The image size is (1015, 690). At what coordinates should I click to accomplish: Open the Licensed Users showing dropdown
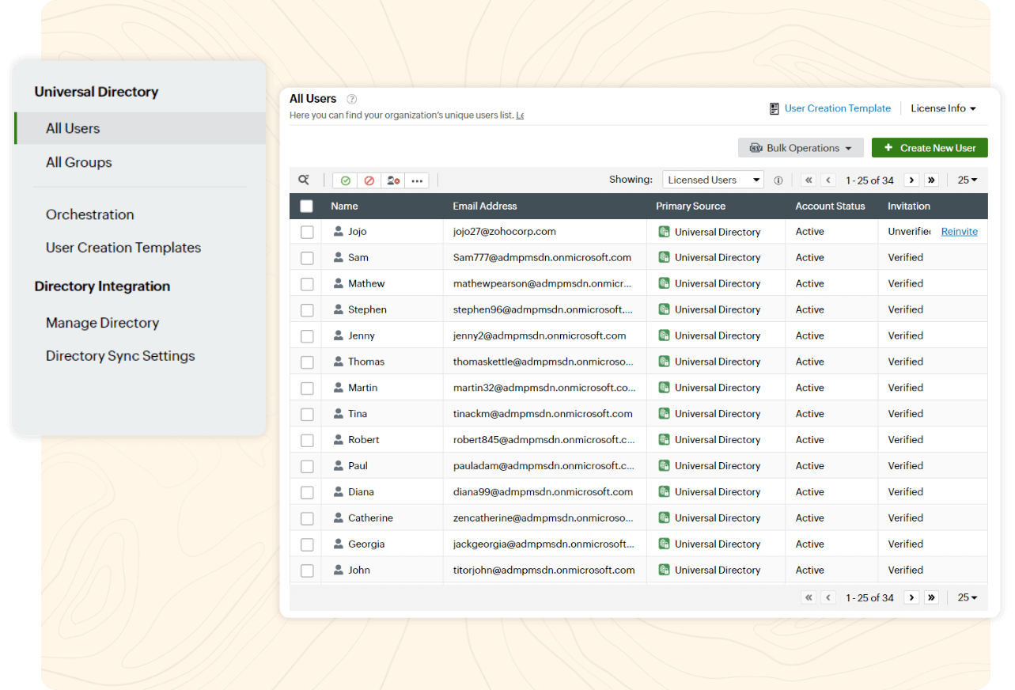712,180
